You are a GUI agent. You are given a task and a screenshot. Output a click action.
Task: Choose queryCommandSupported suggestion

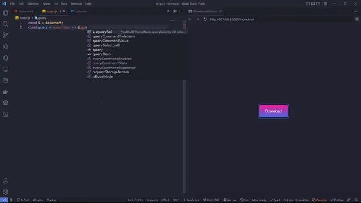(137, 68)
